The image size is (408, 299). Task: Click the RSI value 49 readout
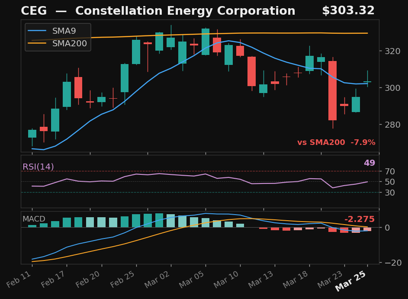coord(369,163)
